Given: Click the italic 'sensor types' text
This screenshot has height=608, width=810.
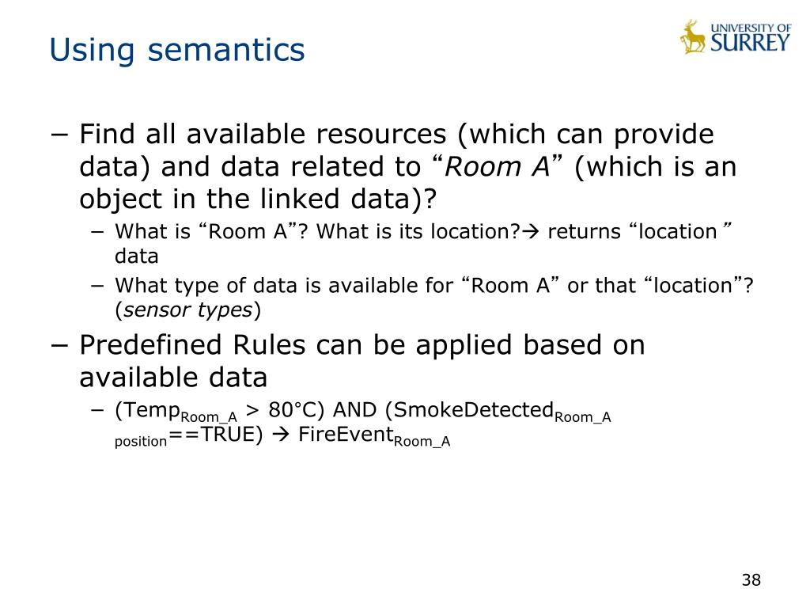Looking at the screenshot, I should pos(188,310).
